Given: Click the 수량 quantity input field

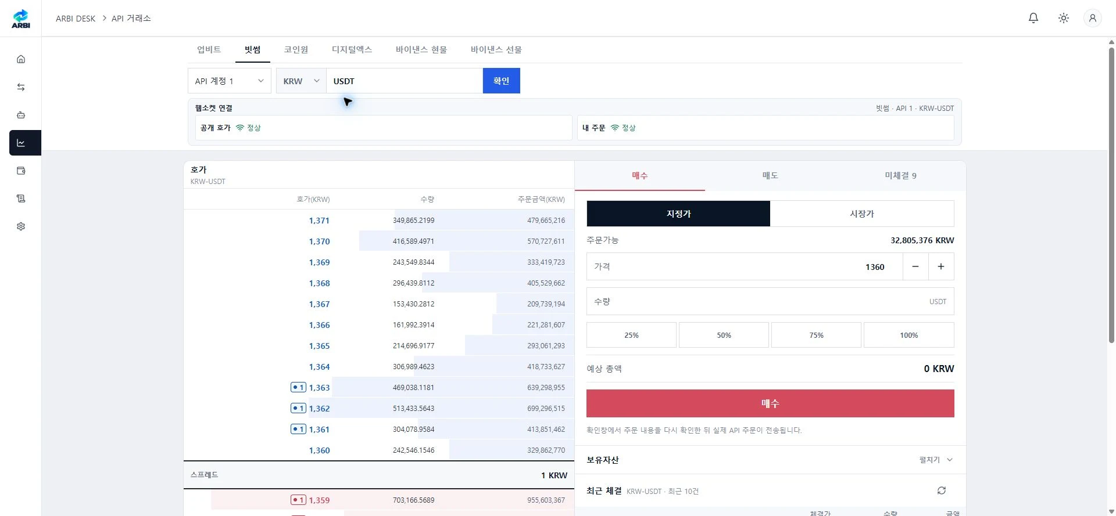Looking at the screenshot, I should [770, 301].
